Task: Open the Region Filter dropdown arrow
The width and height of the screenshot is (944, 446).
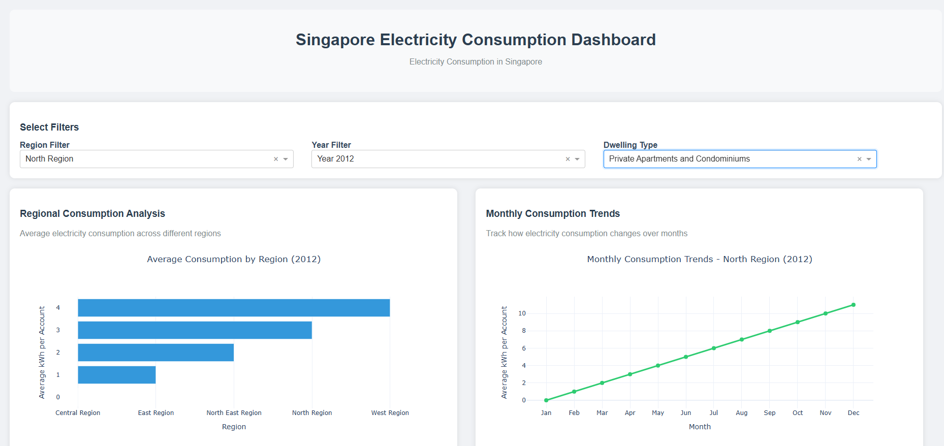Action: tap(286, 159)
